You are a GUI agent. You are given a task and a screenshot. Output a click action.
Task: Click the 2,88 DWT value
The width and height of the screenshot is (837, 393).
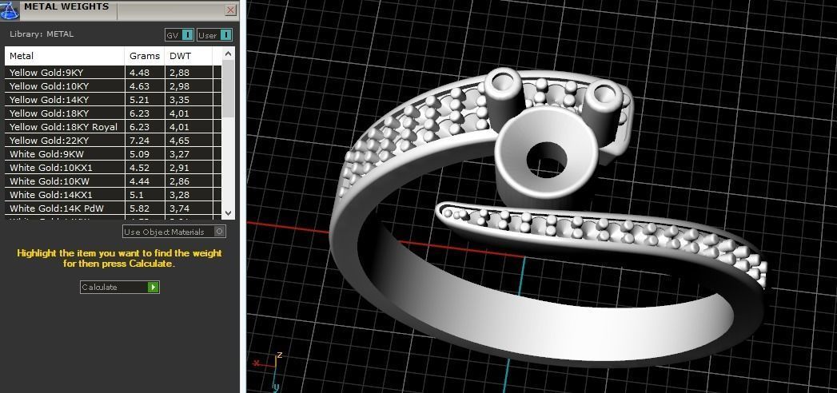[x=179, y=73]
